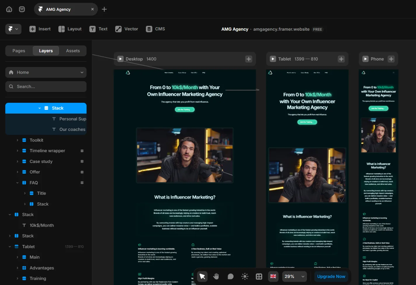The image size is (416, 285).
Task: Click Join the Training button on Tablet
Action: tap(307, 122)
